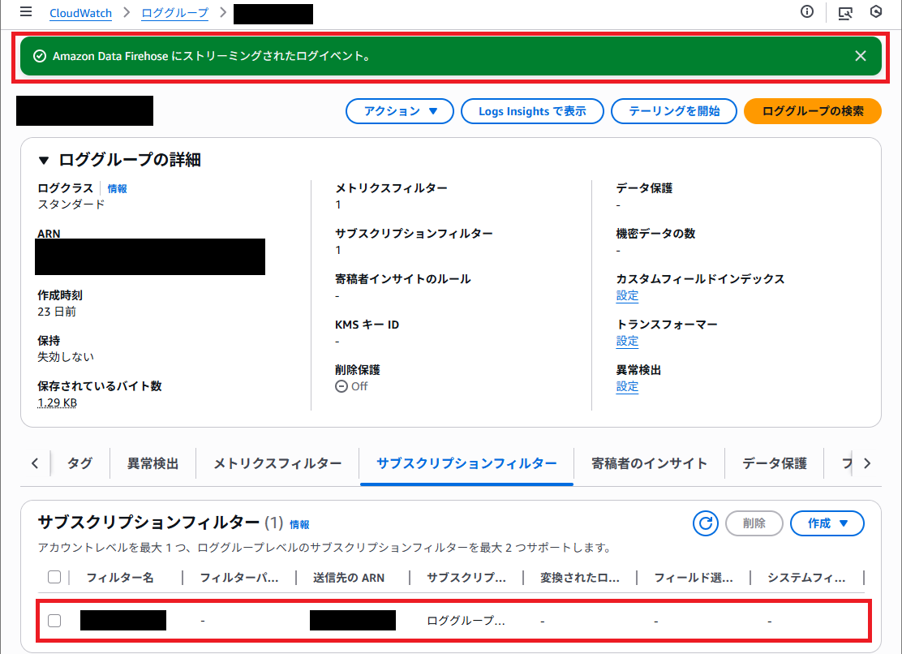Viewport: 902px width, 654px height.
Task: Refresh the サブスクリプションフィルター list
Action: coord(705,523)
